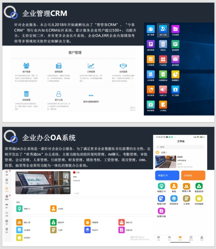Switch to the mobile 工作台 bottom tab

[x=180, y=238]
